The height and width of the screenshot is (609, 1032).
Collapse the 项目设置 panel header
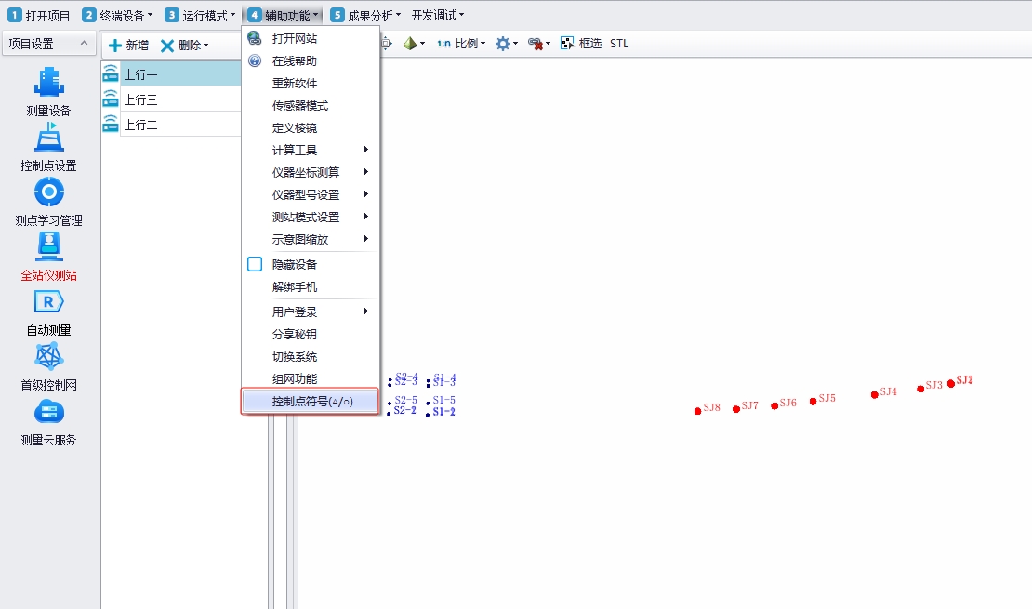coord(83,44)
